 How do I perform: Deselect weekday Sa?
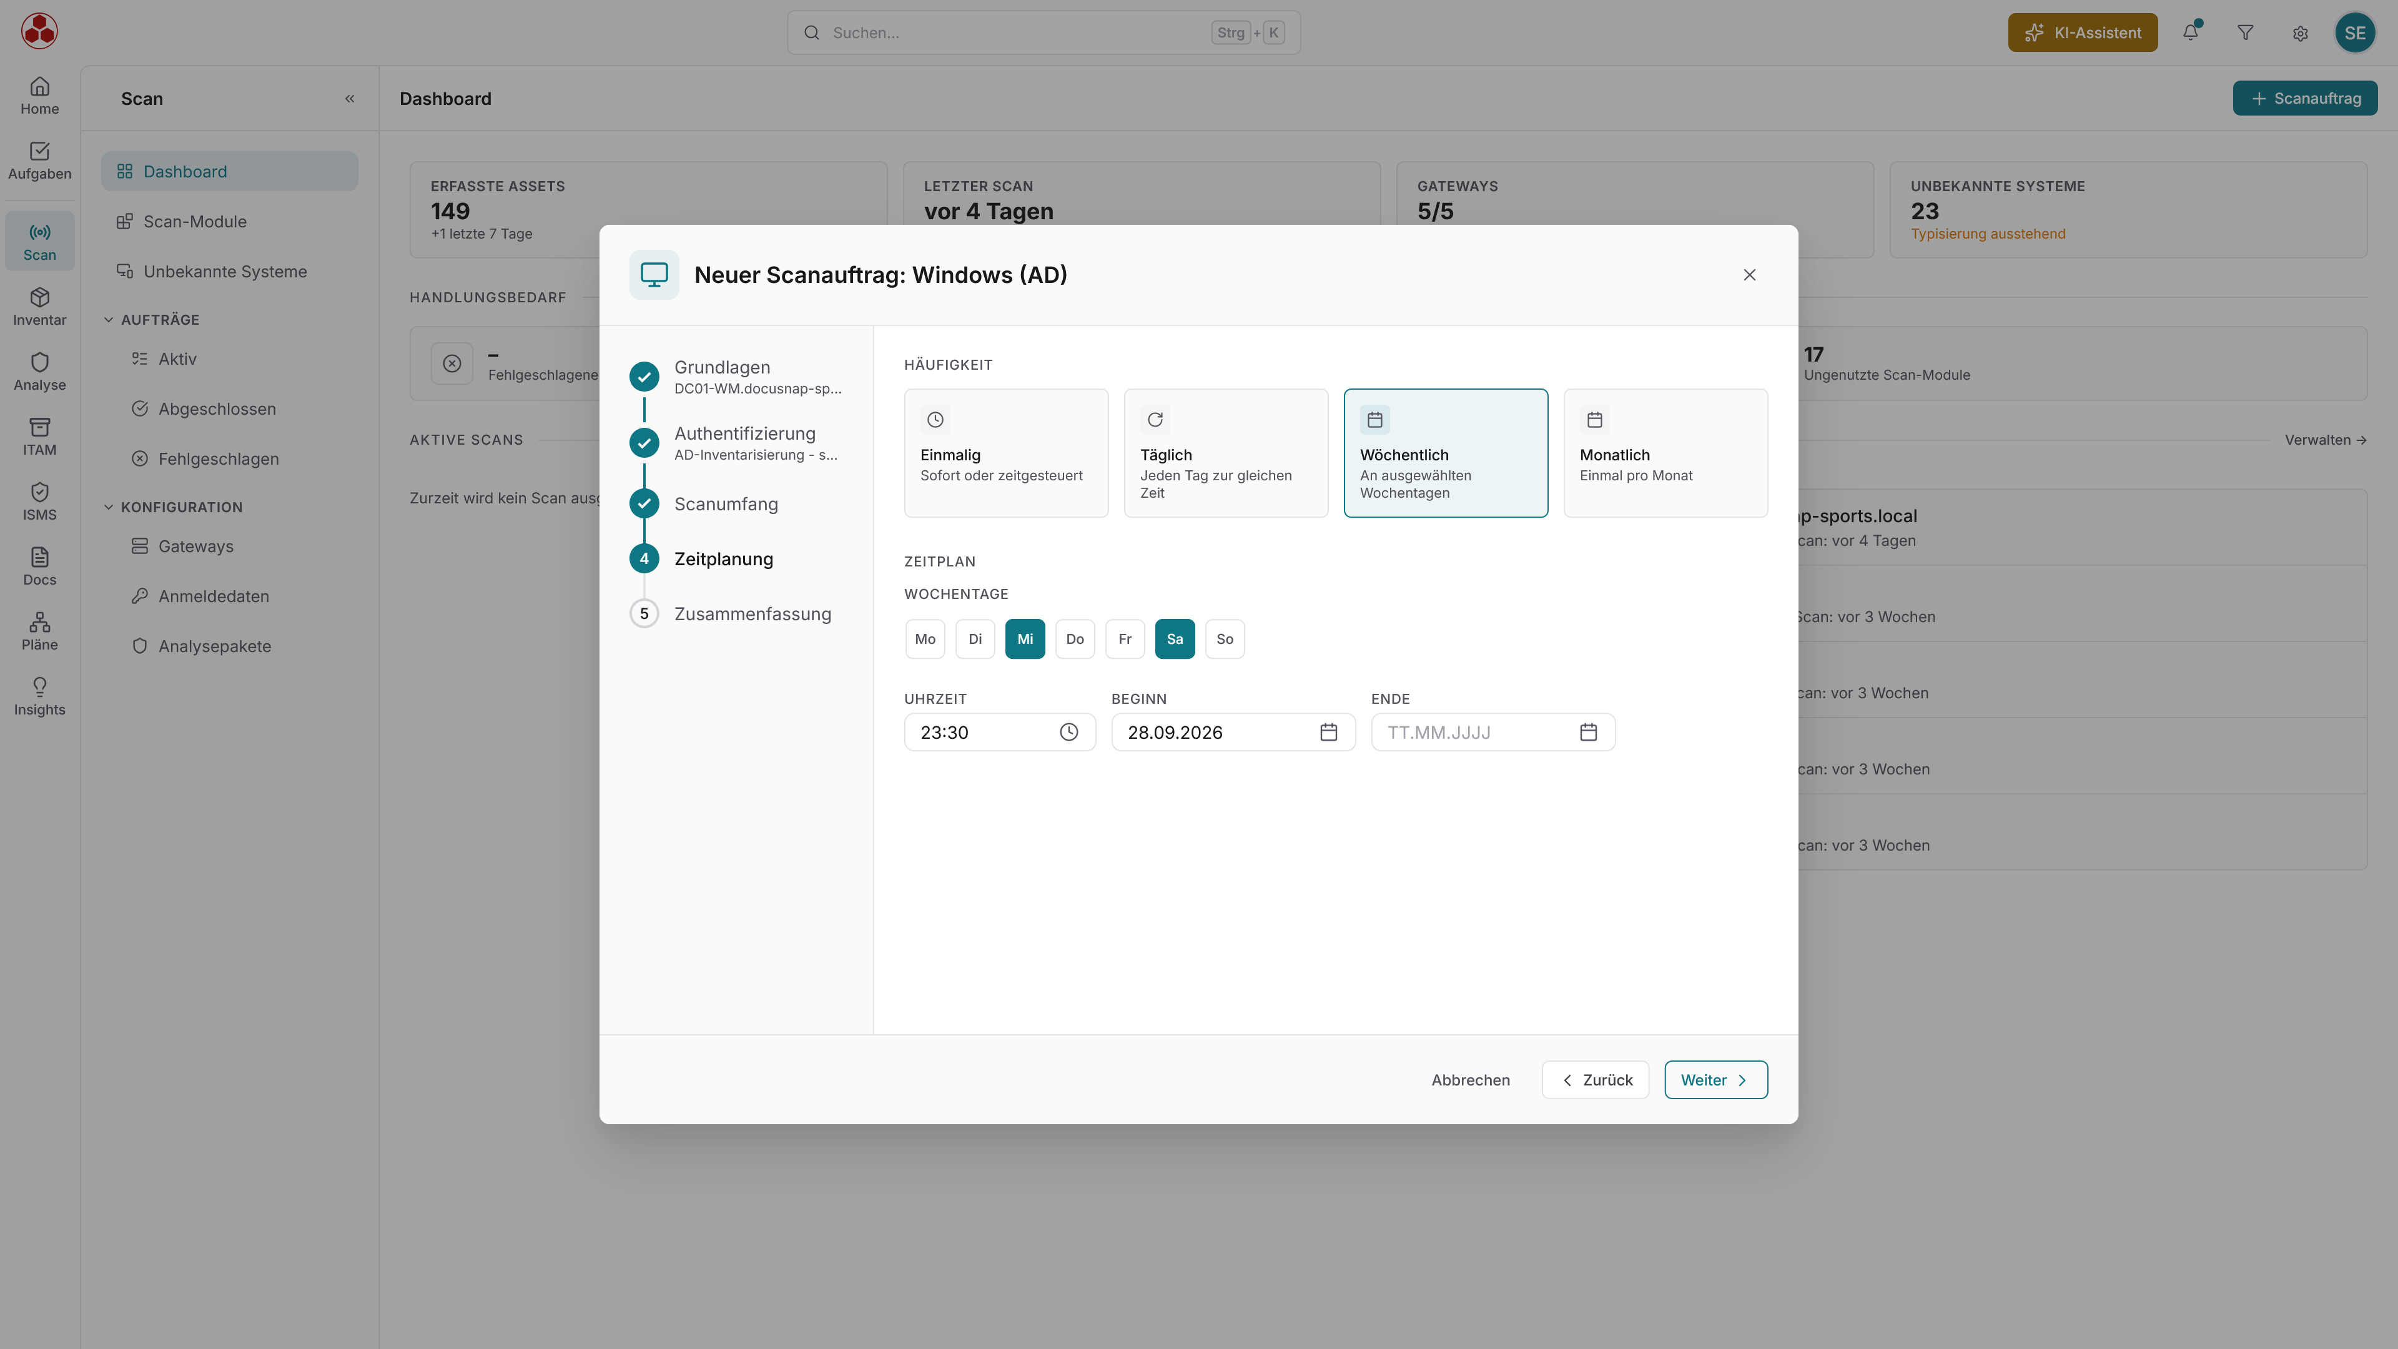tap(1175, 639)
